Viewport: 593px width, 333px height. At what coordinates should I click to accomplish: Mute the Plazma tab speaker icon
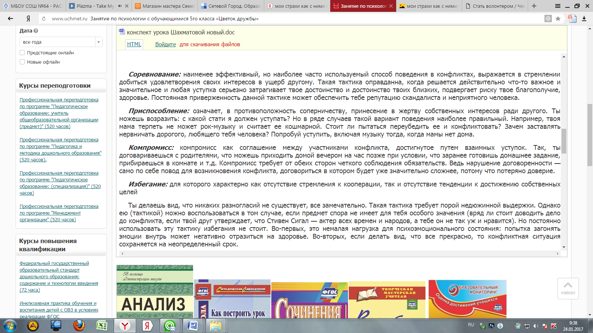pyautogui.click(x=120, y=6)
